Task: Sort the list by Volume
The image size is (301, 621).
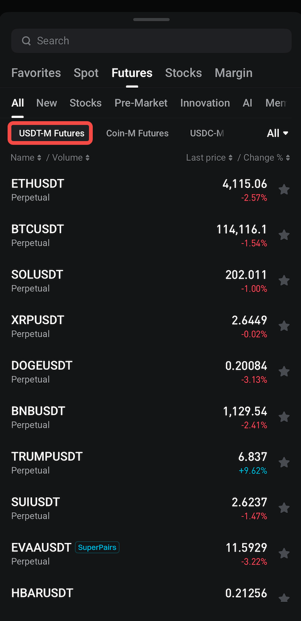Action: click(68, 157)
